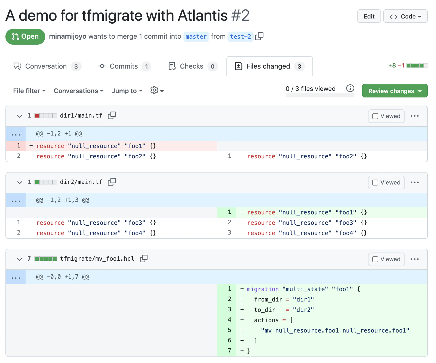Copy the test-2 branch name
The image size is (436, 363).
[x=259, y=36]
